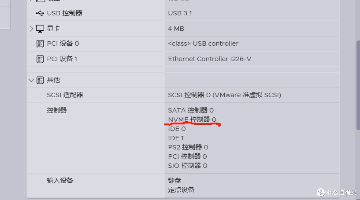Select the 控制器 row label
Screen dimensions: 360x200
[57, 110]
